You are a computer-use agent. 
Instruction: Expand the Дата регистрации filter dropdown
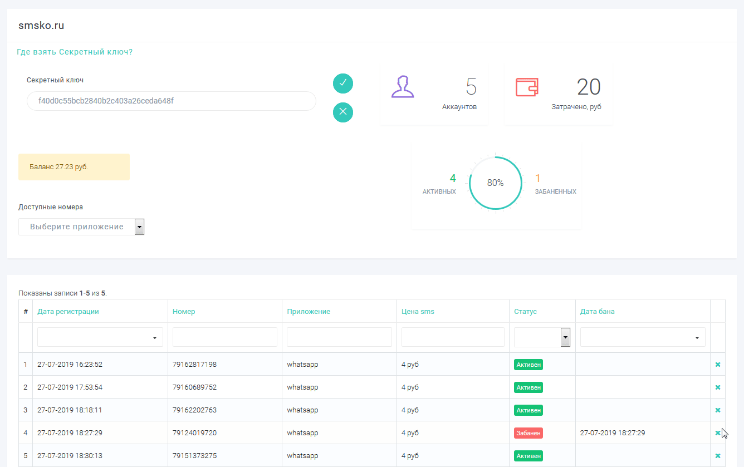pos(100,337)
